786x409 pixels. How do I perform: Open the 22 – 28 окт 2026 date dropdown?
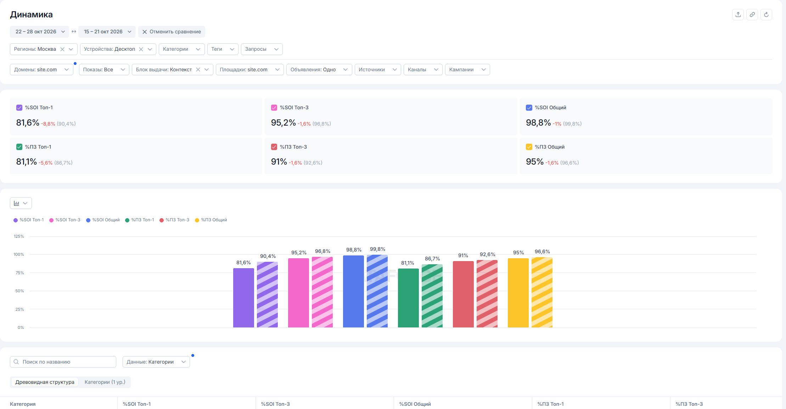(x=39, y=32)
